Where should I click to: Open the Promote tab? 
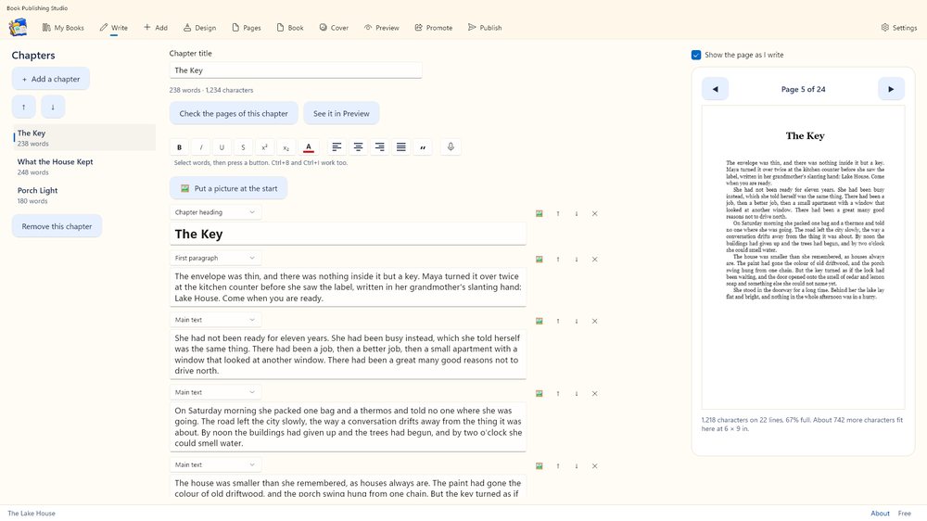click(434, 28)
